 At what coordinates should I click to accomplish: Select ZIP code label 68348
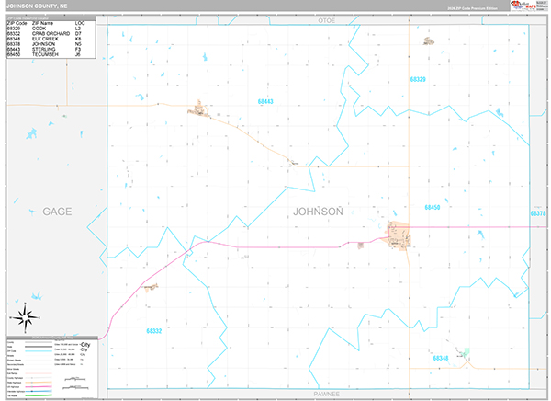441,358
